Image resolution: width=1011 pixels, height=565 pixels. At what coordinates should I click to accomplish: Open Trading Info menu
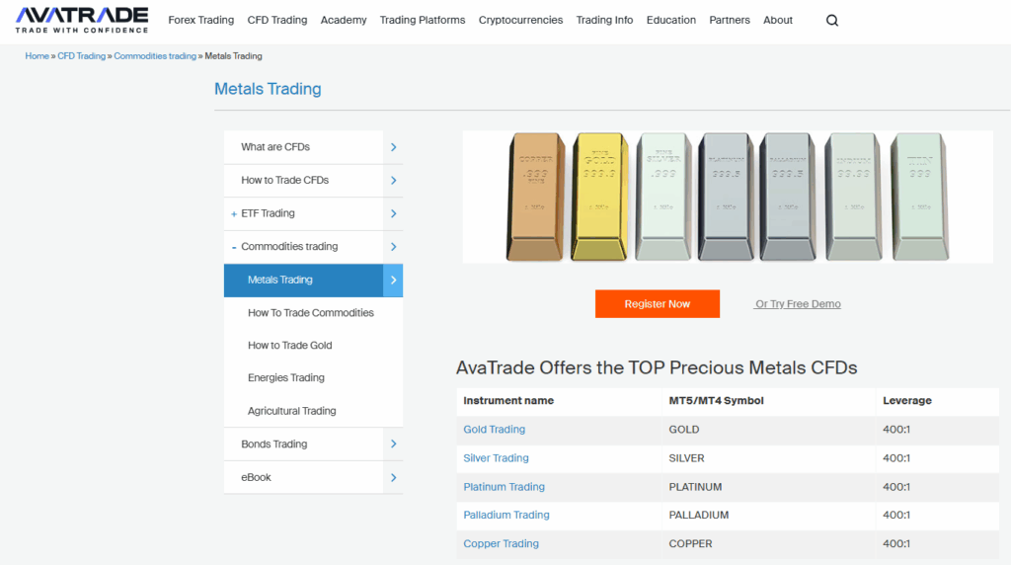[x=605, y=20]
